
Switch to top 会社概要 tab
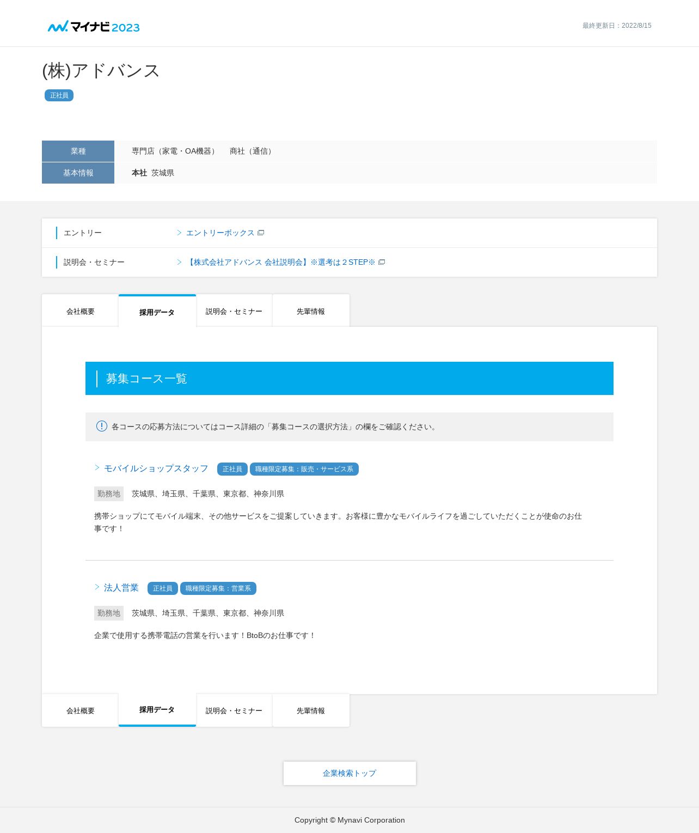81,311
